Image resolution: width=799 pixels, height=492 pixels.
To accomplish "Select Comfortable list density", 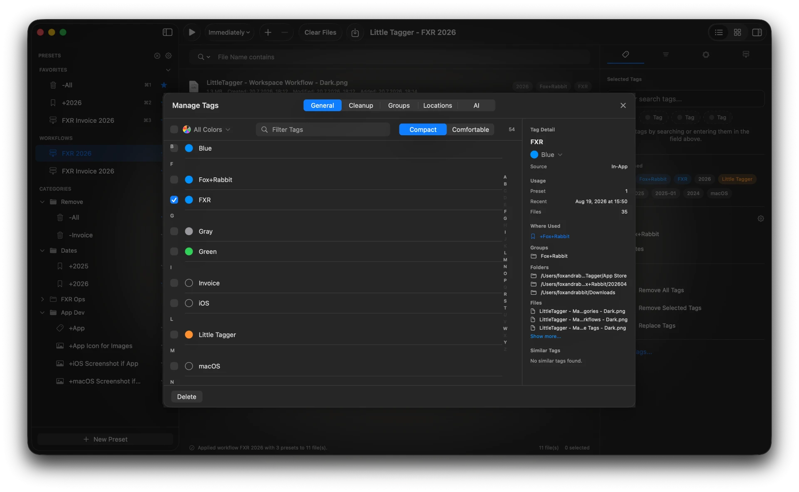I will [470, 129].
